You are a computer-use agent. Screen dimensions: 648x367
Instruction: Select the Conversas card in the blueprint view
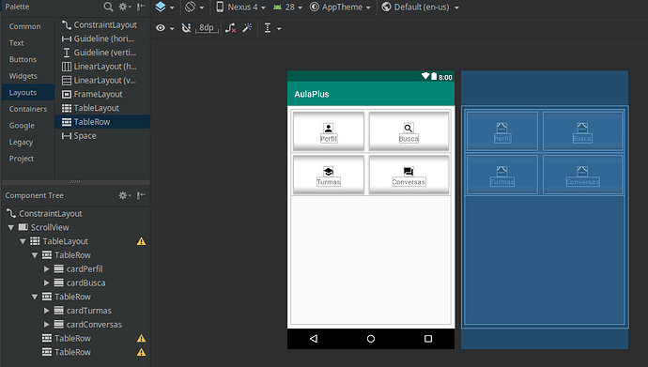point(582,175)
